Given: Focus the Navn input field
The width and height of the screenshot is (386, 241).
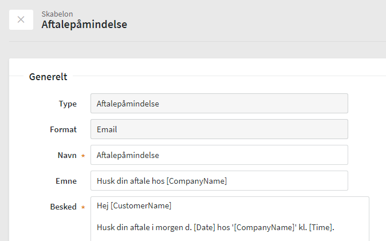Looking at the screenshot, I should coord(219,155).
